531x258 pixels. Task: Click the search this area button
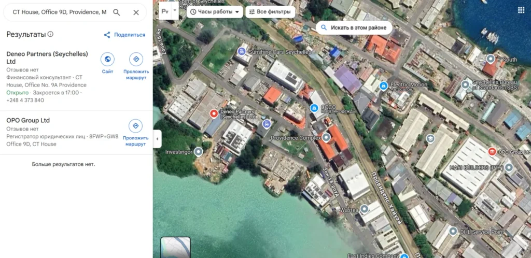pyautogui.click(x=353, y=27)
